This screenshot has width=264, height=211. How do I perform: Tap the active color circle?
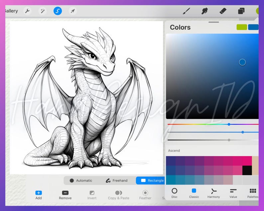click(257, 11)
